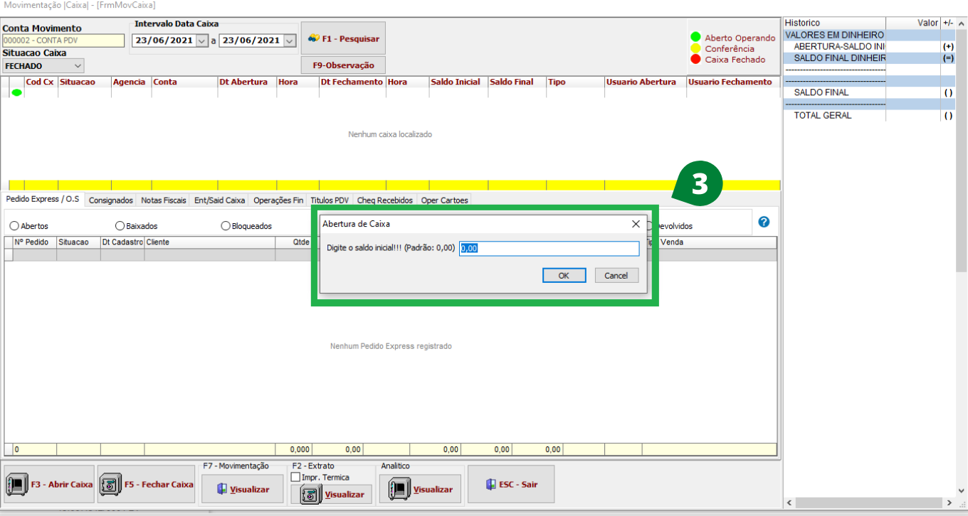Screen dimensions: 968x516
Task: Click the saldo inicial input field
Action: point(549,249)
